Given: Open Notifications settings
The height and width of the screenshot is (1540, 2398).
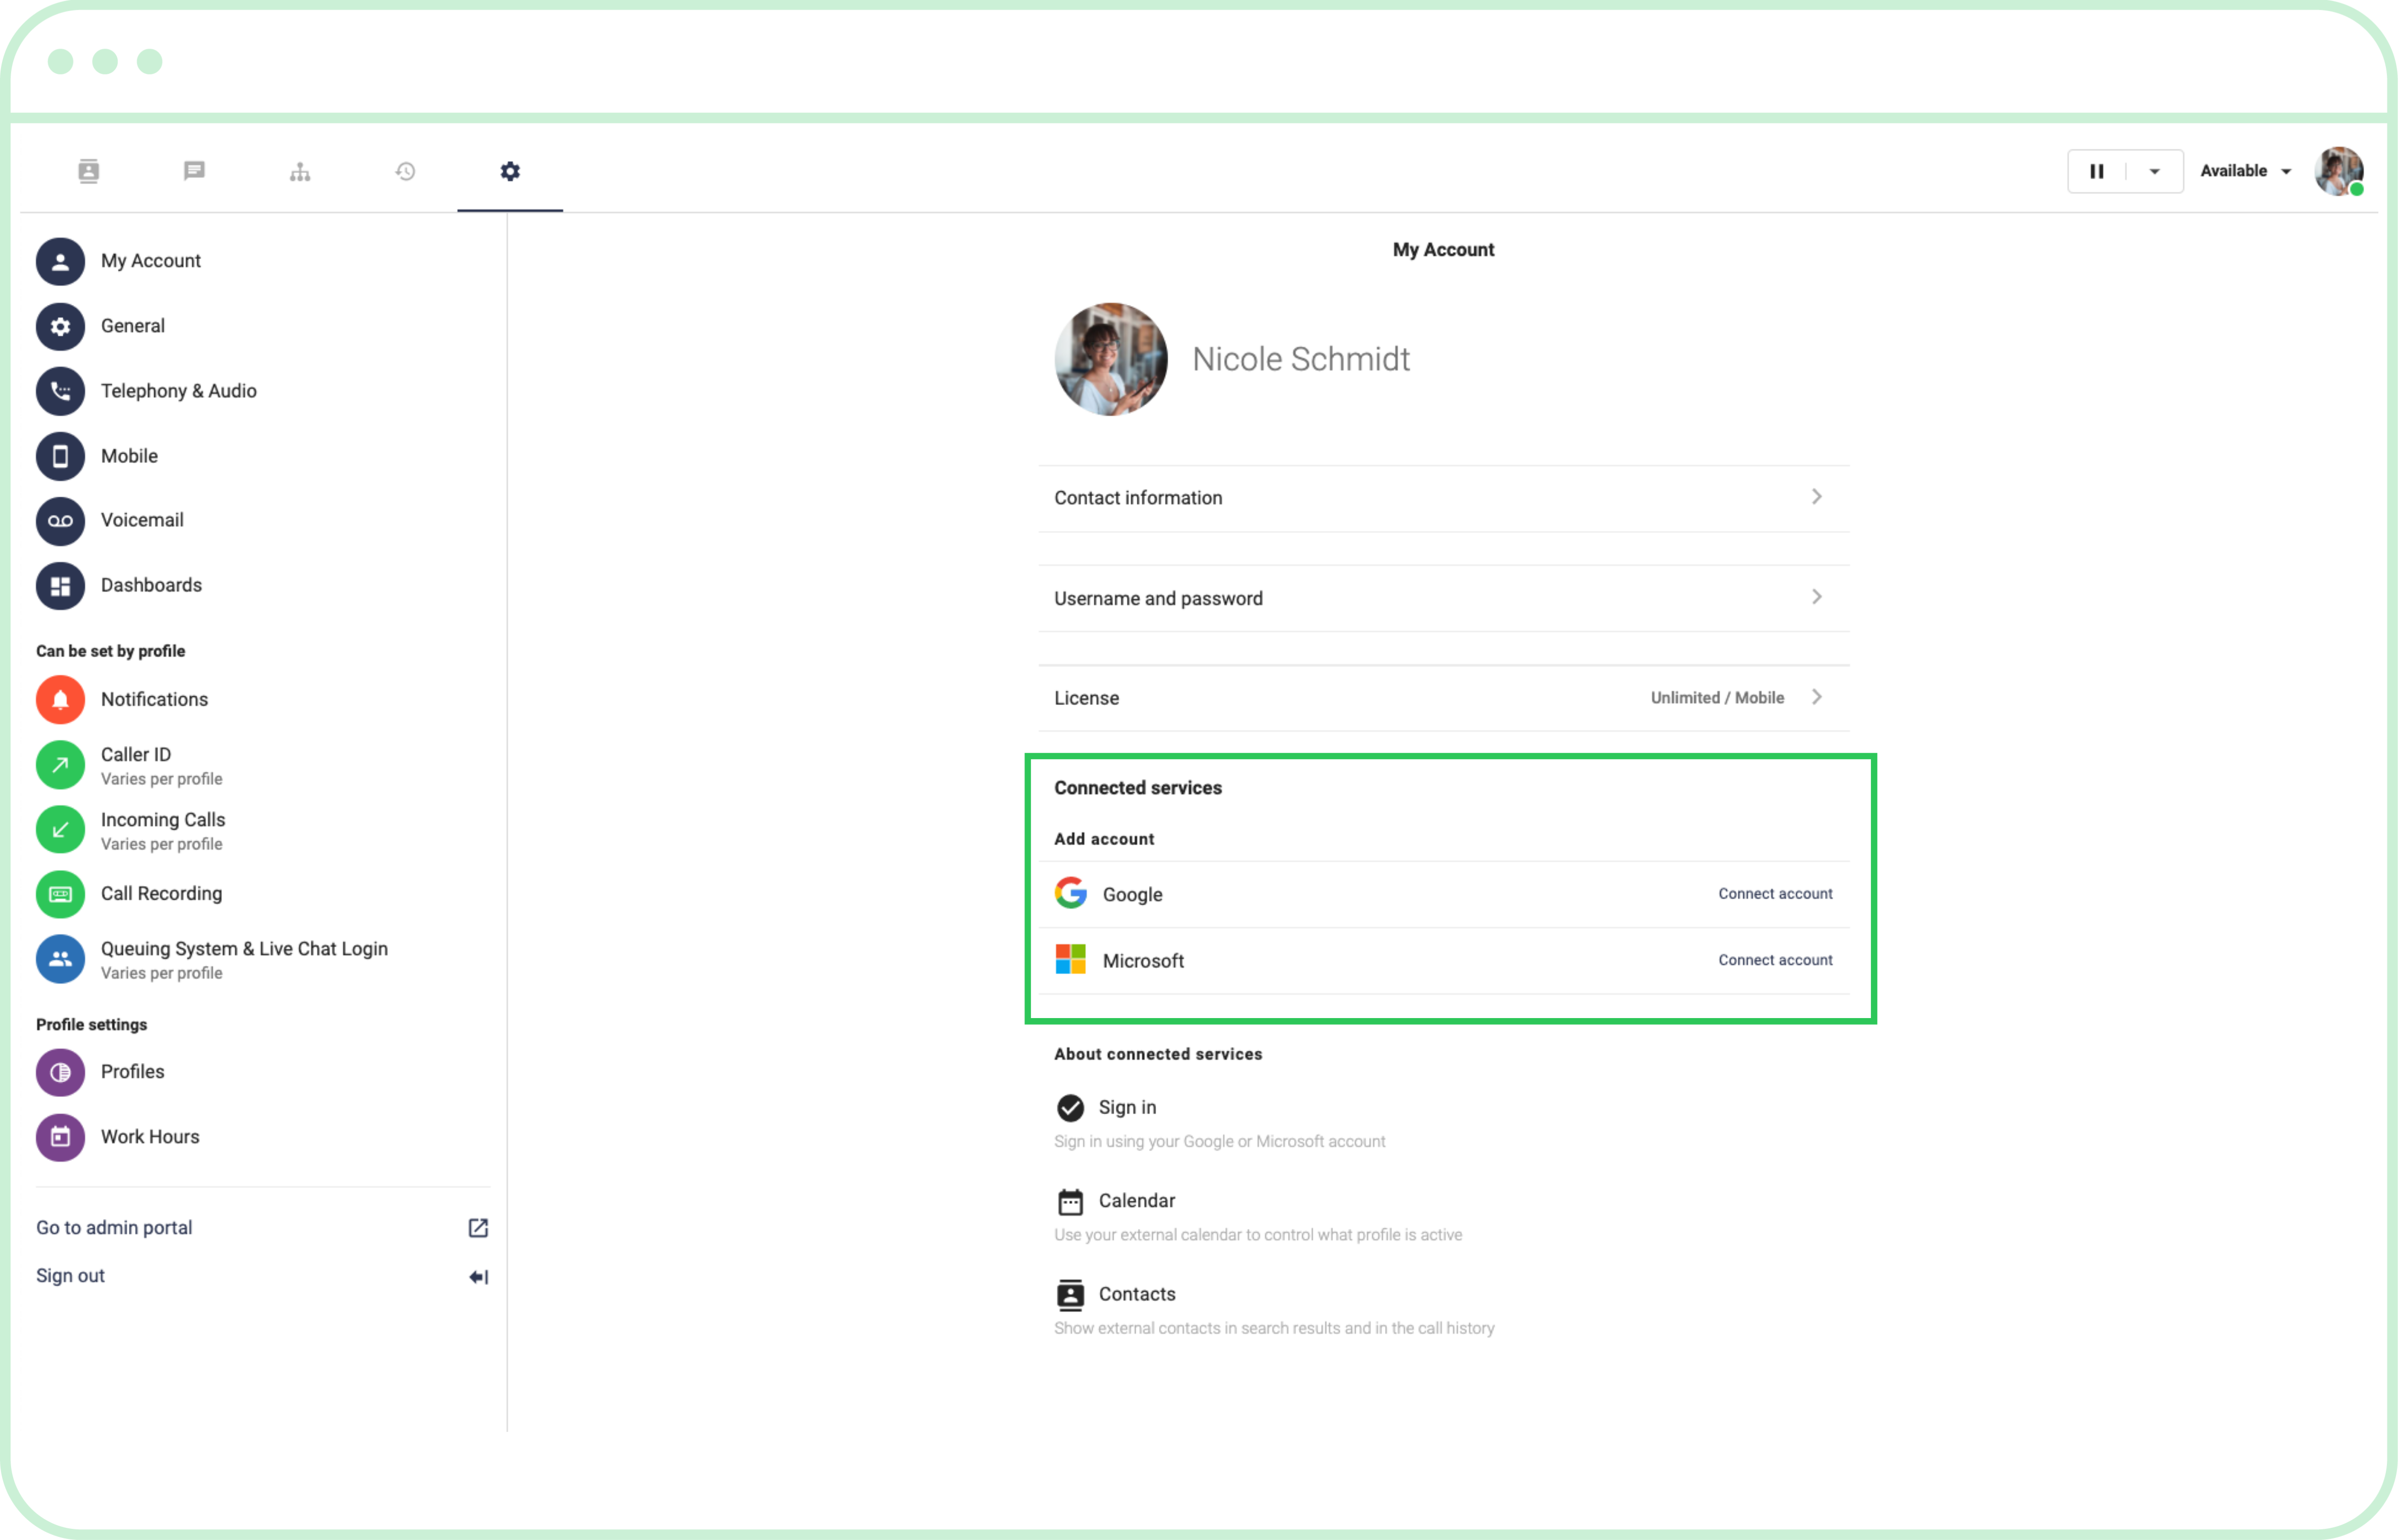Looking at the screenshot, I should coord(155,699).
